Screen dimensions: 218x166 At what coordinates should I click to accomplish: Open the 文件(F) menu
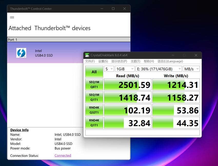(x=90, y=61)
